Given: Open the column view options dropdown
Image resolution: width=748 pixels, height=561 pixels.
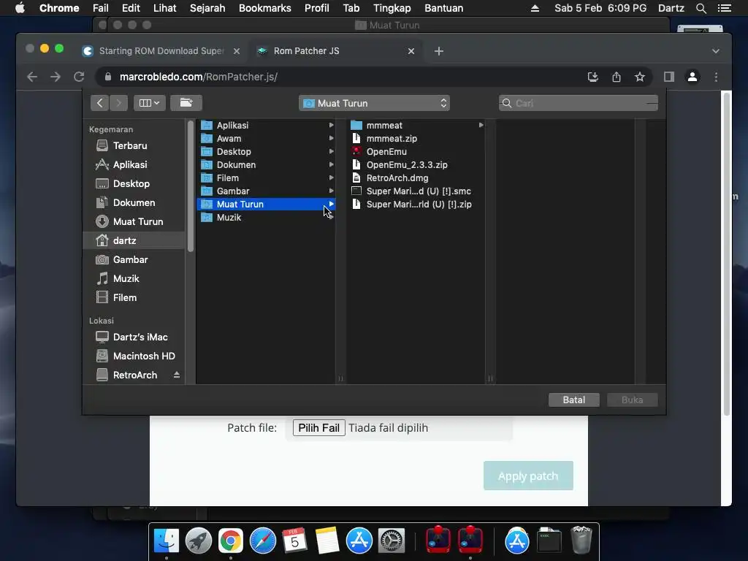Looking at the screenshot, I should coord(149,103).
